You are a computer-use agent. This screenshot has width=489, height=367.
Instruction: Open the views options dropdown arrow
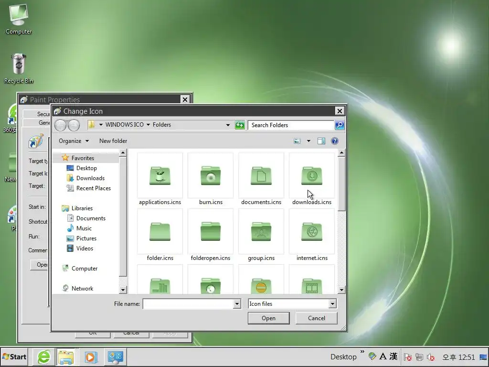point(308,141)
